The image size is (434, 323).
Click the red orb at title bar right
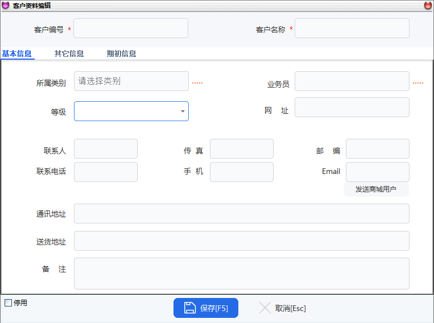(428, 5)
